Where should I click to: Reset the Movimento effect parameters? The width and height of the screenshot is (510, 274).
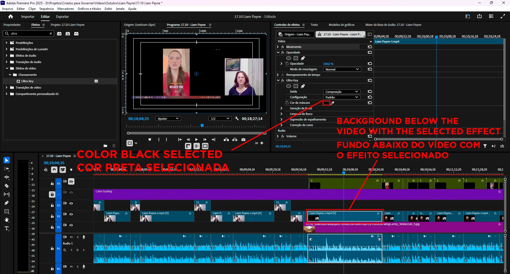coord(370,47)
